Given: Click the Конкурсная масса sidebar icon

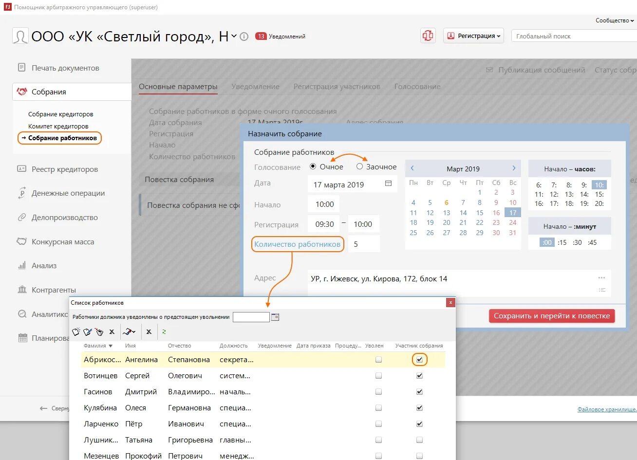Looking at the screenshot, I should tap(21, 241).
